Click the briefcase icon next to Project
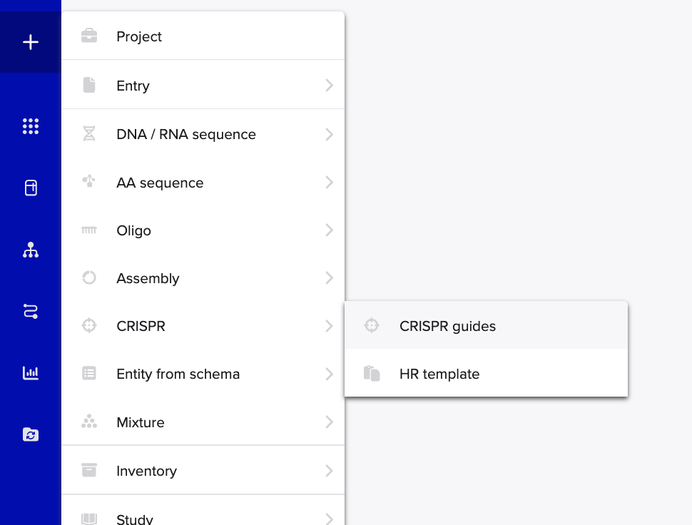This screenshot has height=525, width=692. (89, 36)
